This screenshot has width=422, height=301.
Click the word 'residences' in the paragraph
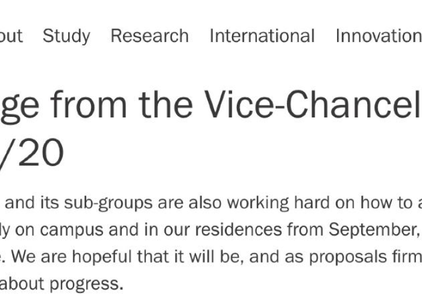(239, 230)
